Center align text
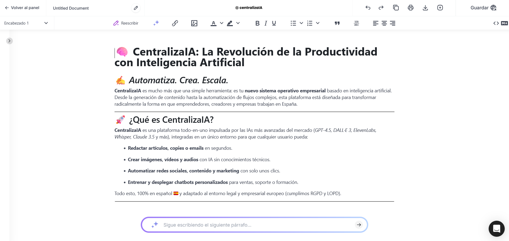509x241 pixels. [384, 23]
